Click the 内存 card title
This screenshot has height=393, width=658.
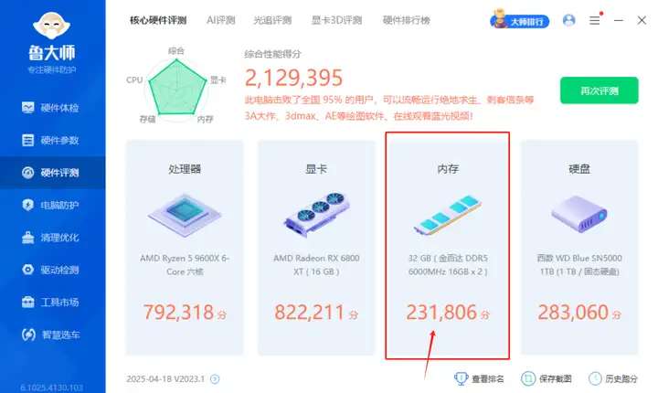pyautogui.click(x=448, y=169)
